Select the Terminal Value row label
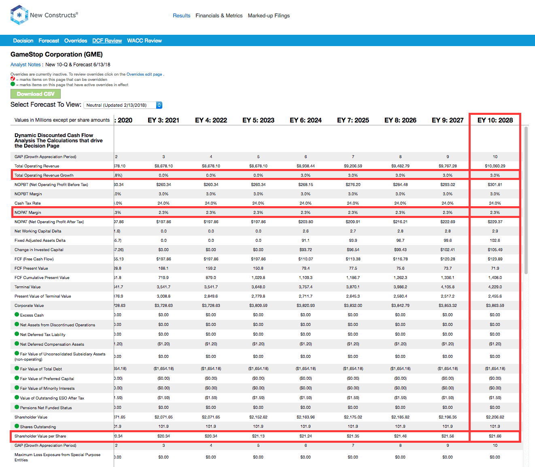This screenshot has width=535, height=467. [28, 287]
